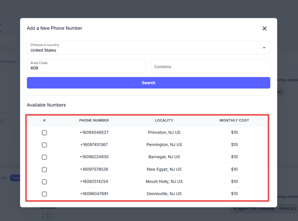Enable the checkbox for New Egypt row

(x=44, y=170)
